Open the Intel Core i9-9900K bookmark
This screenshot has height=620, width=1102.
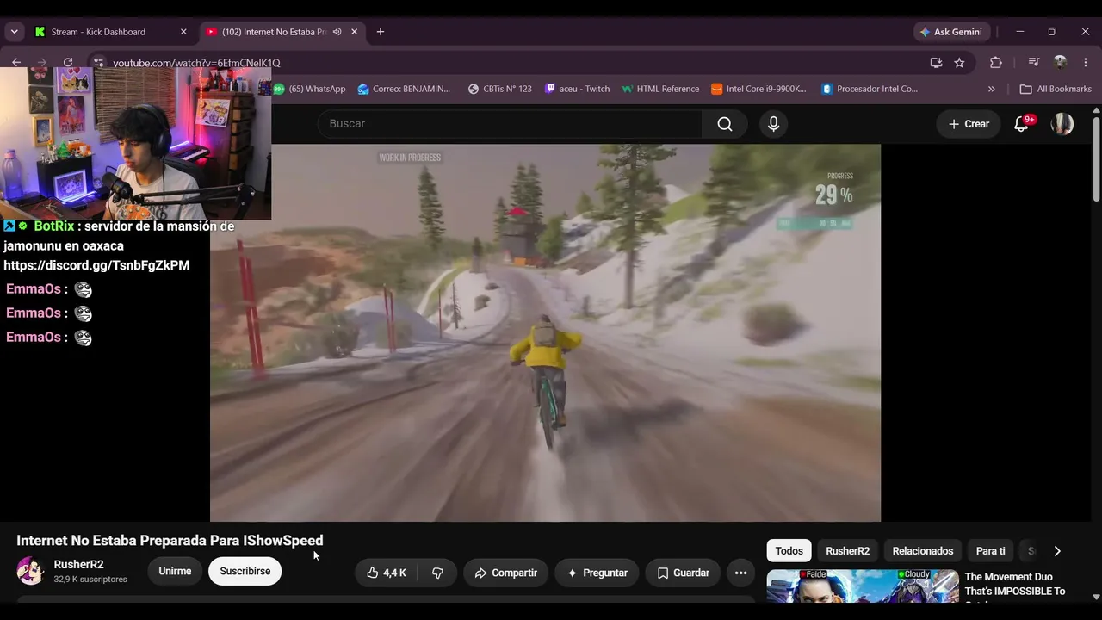758,89
